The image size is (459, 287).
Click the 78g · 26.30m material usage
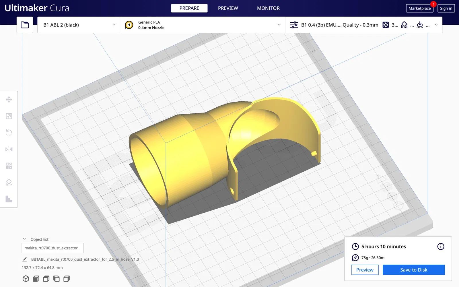click(x=373, y=258)
